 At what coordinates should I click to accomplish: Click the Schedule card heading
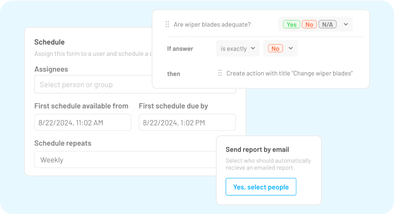pyautogui.click(x=49, y=42)
